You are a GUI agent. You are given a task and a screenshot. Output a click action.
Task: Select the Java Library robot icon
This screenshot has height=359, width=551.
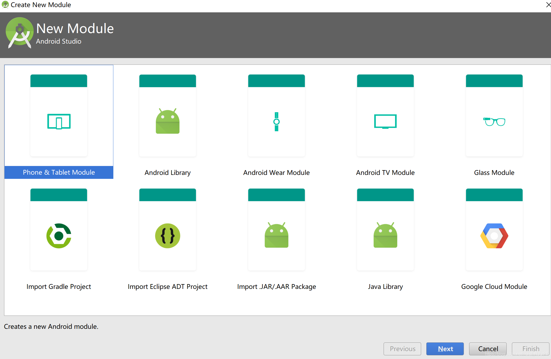385,235
